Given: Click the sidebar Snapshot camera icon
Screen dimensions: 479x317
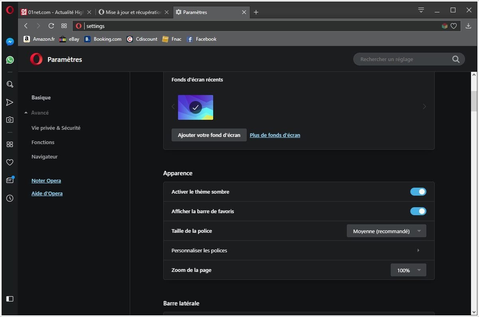Looking at the screenshot, I should point(10,120).
